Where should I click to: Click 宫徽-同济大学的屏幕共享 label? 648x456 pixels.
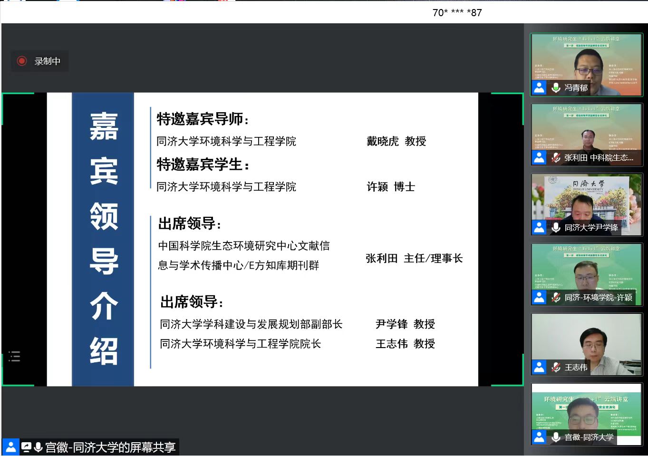[110, 447]
